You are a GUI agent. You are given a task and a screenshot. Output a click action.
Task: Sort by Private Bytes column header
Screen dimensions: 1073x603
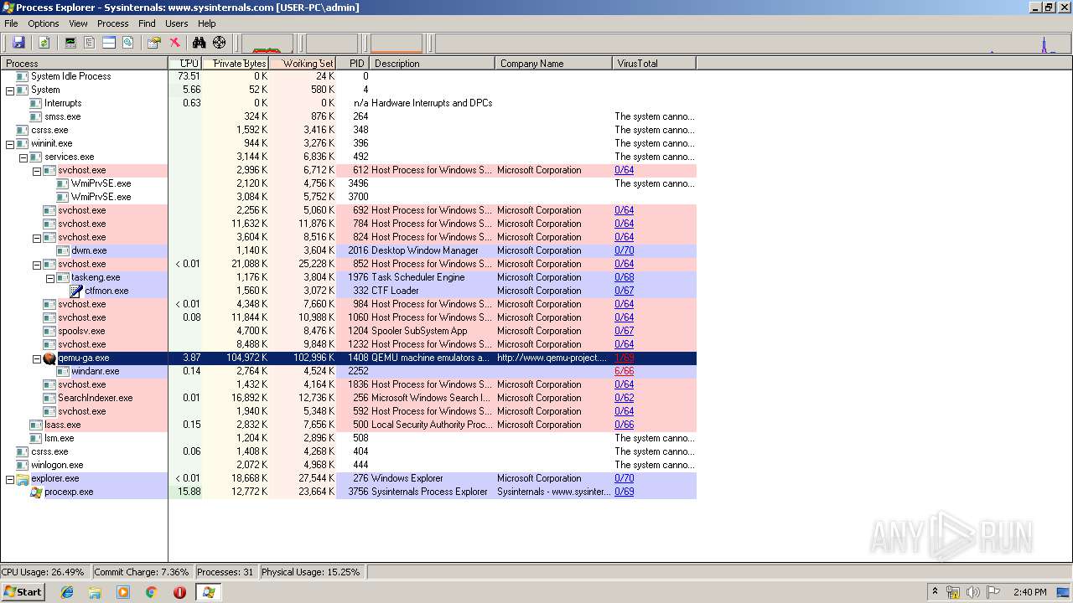236,63
